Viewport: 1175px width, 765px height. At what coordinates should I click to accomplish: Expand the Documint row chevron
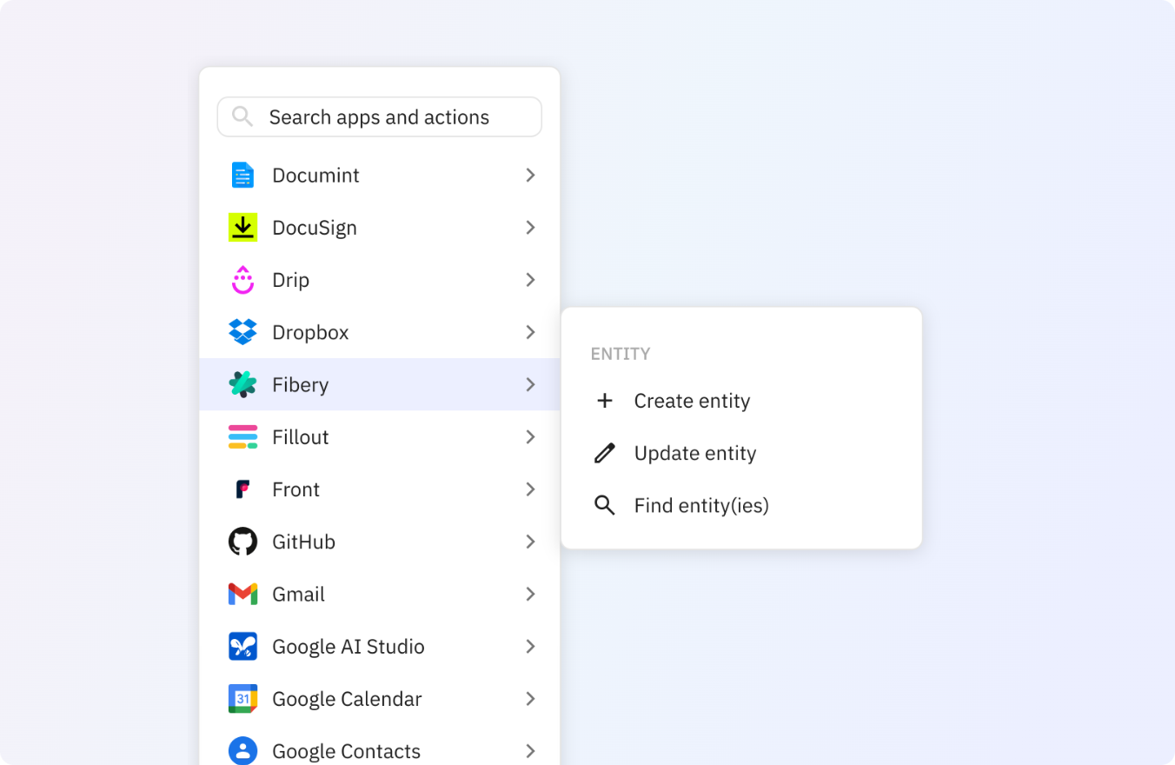tap(530, 175)
